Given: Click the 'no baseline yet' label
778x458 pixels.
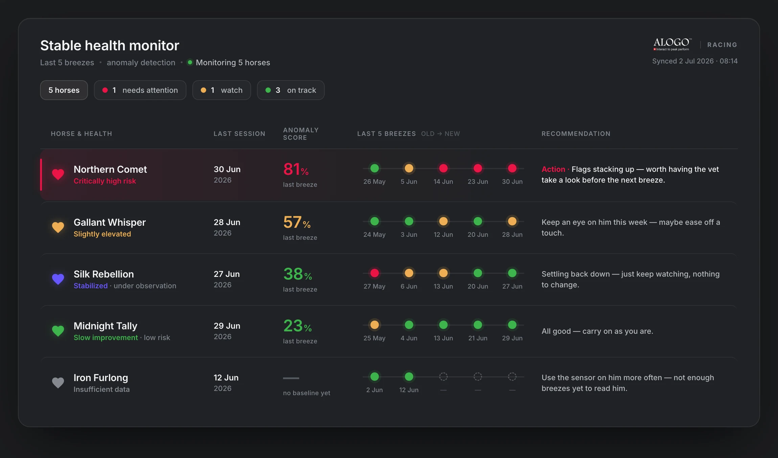Looking at the screenshot, I should point(306,393).
